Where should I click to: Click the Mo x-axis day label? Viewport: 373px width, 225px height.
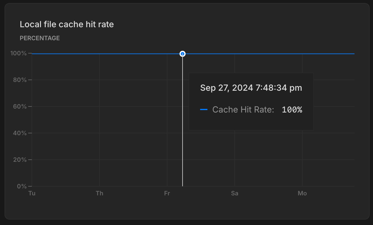pos(302,193)
